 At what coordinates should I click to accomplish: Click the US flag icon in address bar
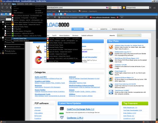tap(107, 8)
